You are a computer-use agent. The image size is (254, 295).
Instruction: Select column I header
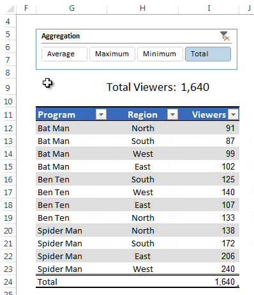click(209, 8)
